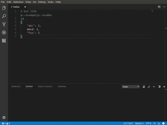This screenshot has width=167, height=125.
Task: Click the opening brace on line 3
Action: click(x=21, y=22)
